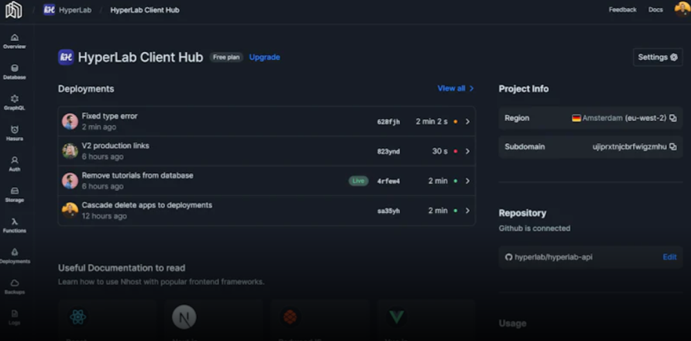Expand the 'V2 production links' deployment chevron
This screenshot has width=691, height=341.
(468, 151)
